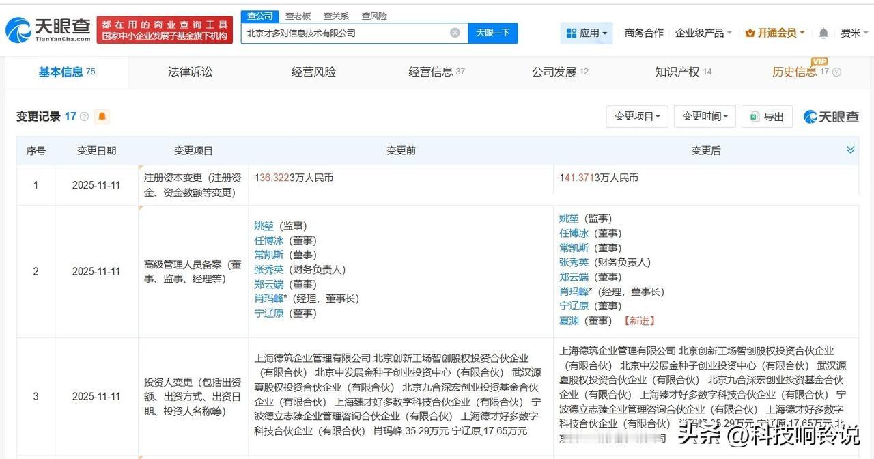The width and height of the screenshot is (874, 459).
Task: Click the blue 天眼一下 search button
Action: click(x=492, y=32)
